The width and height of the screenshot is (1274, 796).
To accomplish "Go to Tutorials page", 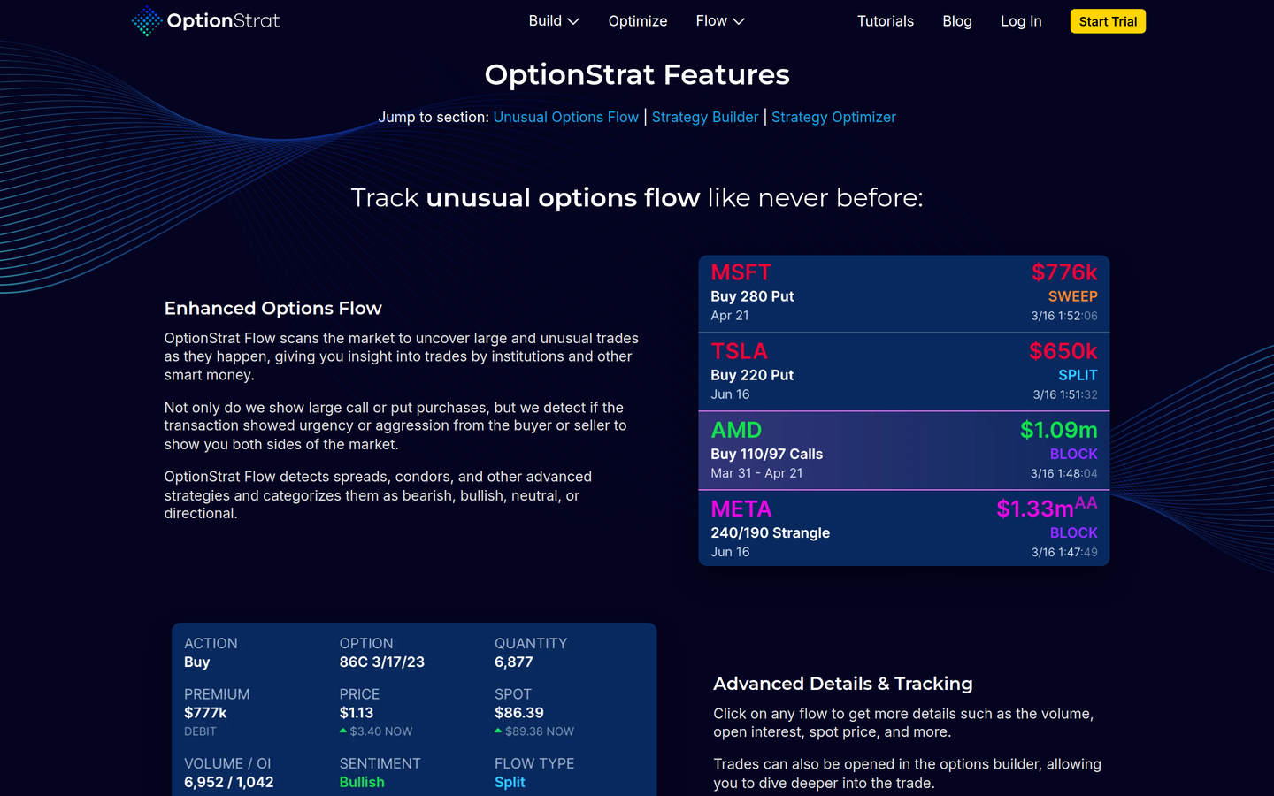I will (886, 21).
